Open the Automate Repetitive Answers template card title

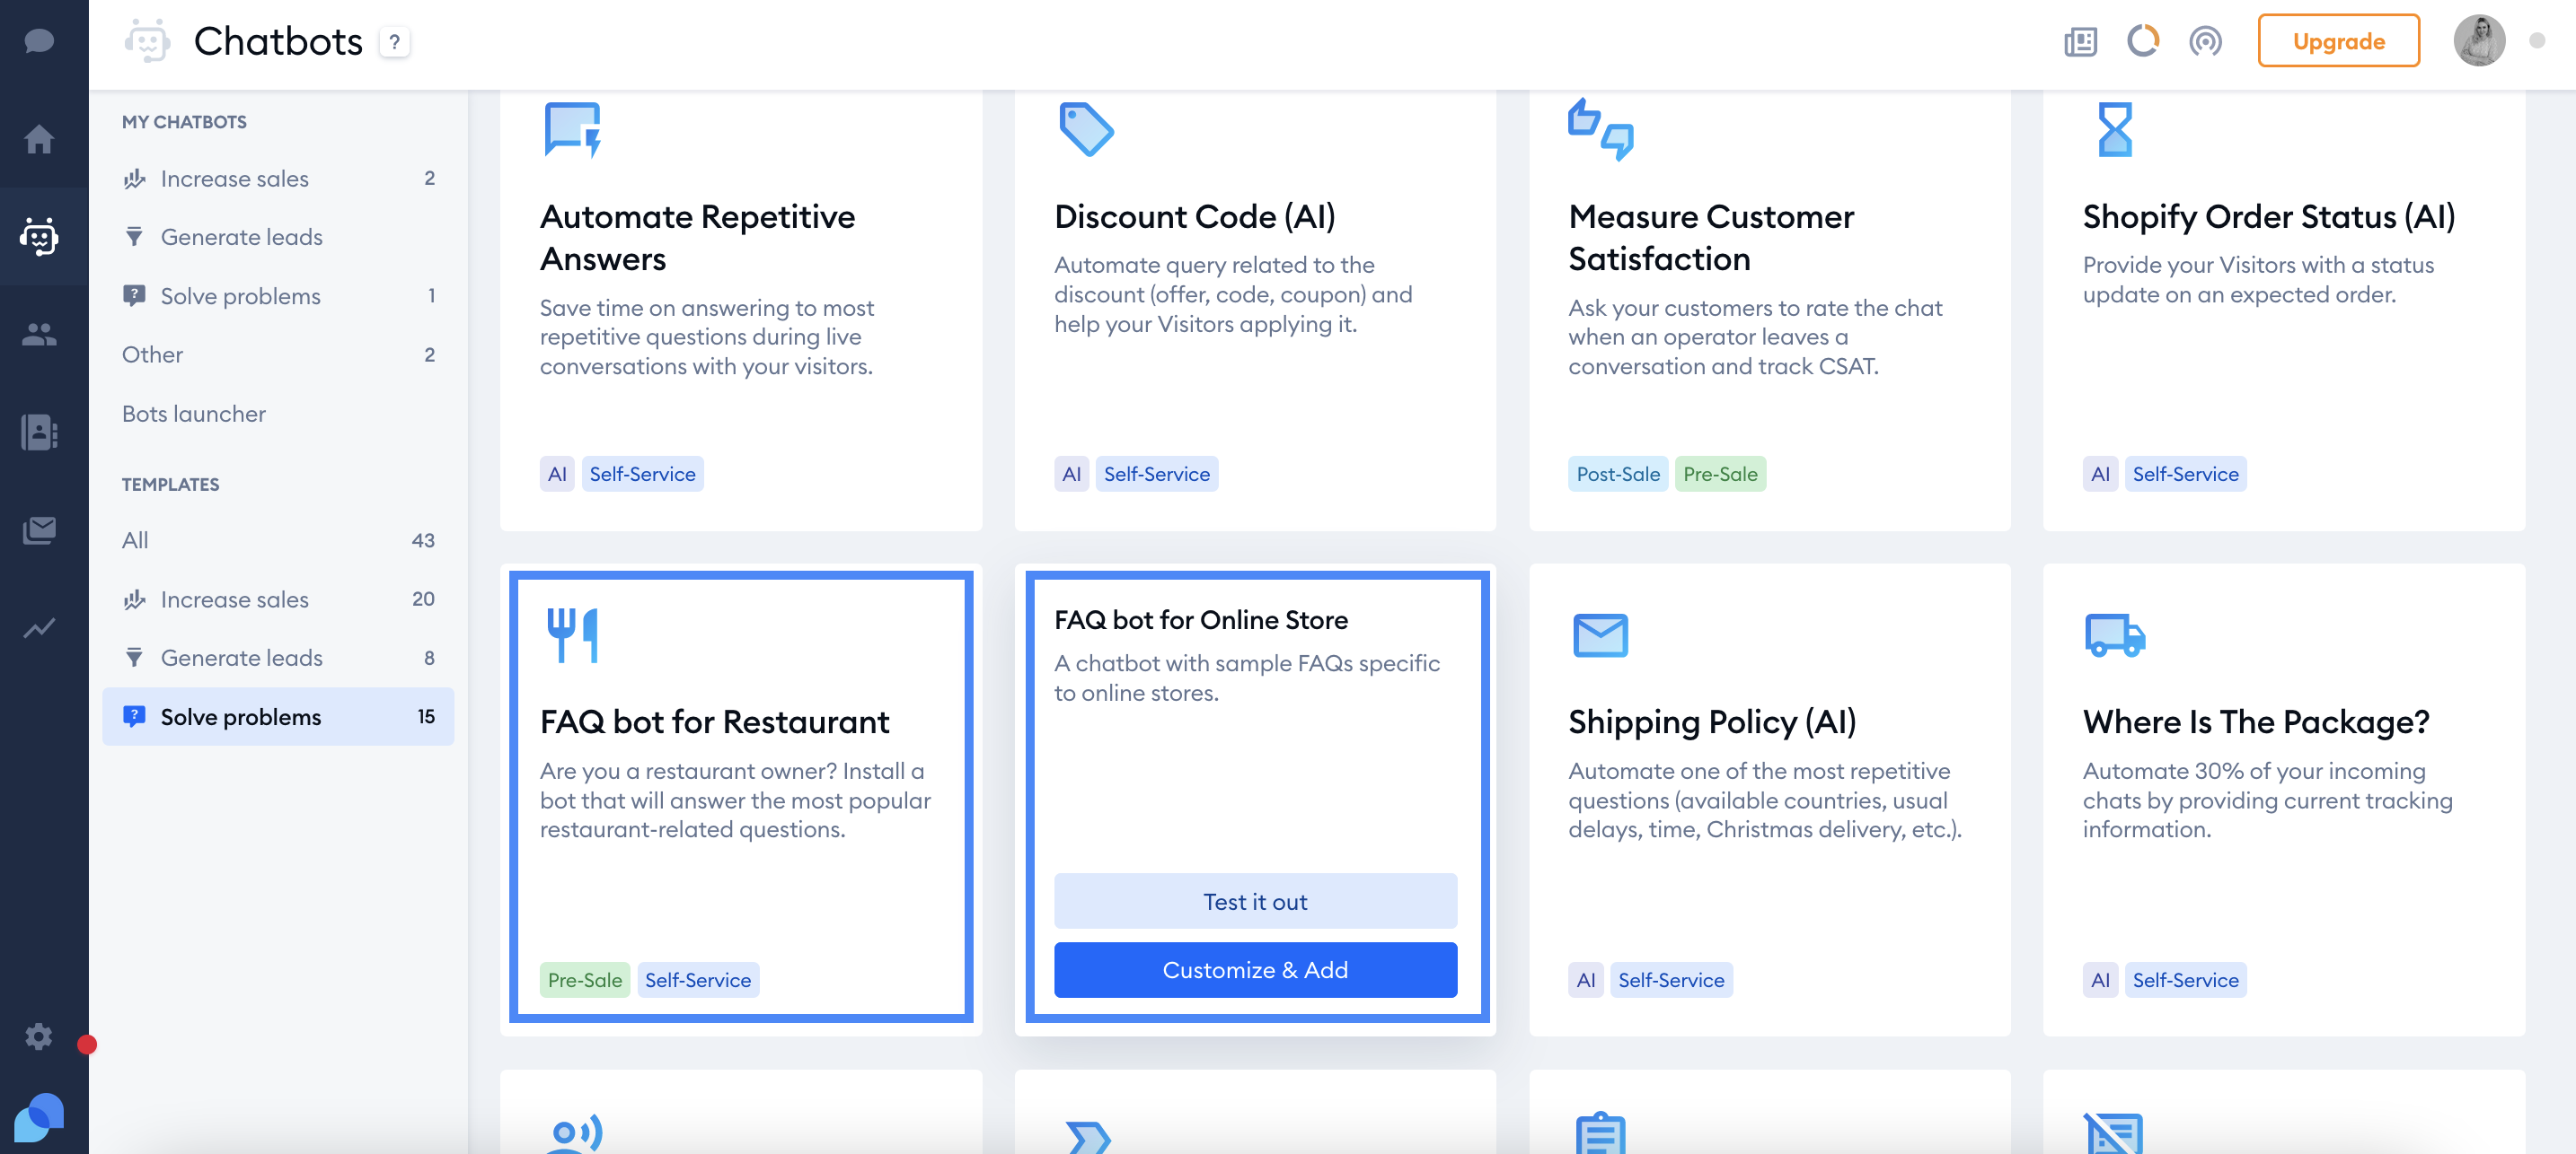point(698,238)
